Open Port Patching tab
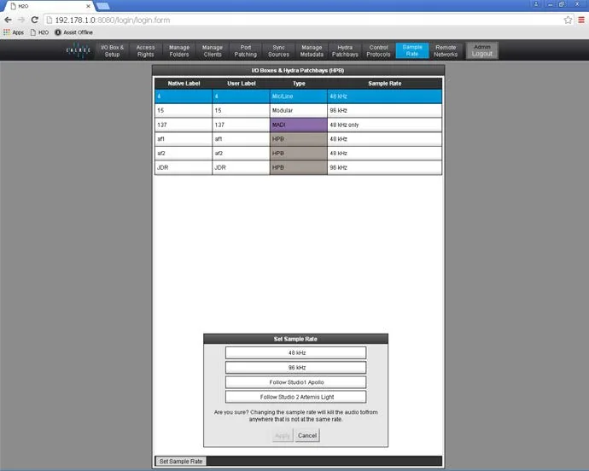The image size is (589, 471). pos(245,50)
